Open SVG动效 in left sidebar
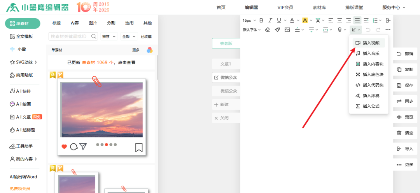 click(23, 62)
